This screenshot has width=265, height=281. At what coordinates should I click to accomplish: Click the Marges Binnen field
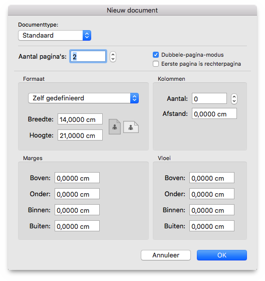coord(77,210)
